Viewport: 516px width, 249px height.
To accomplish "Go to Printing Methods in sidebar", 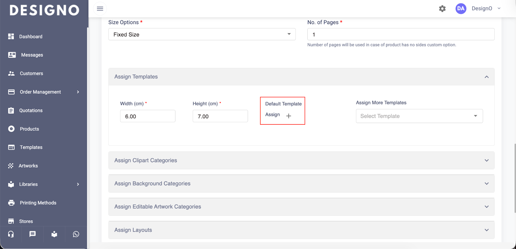I will point(38,203).
